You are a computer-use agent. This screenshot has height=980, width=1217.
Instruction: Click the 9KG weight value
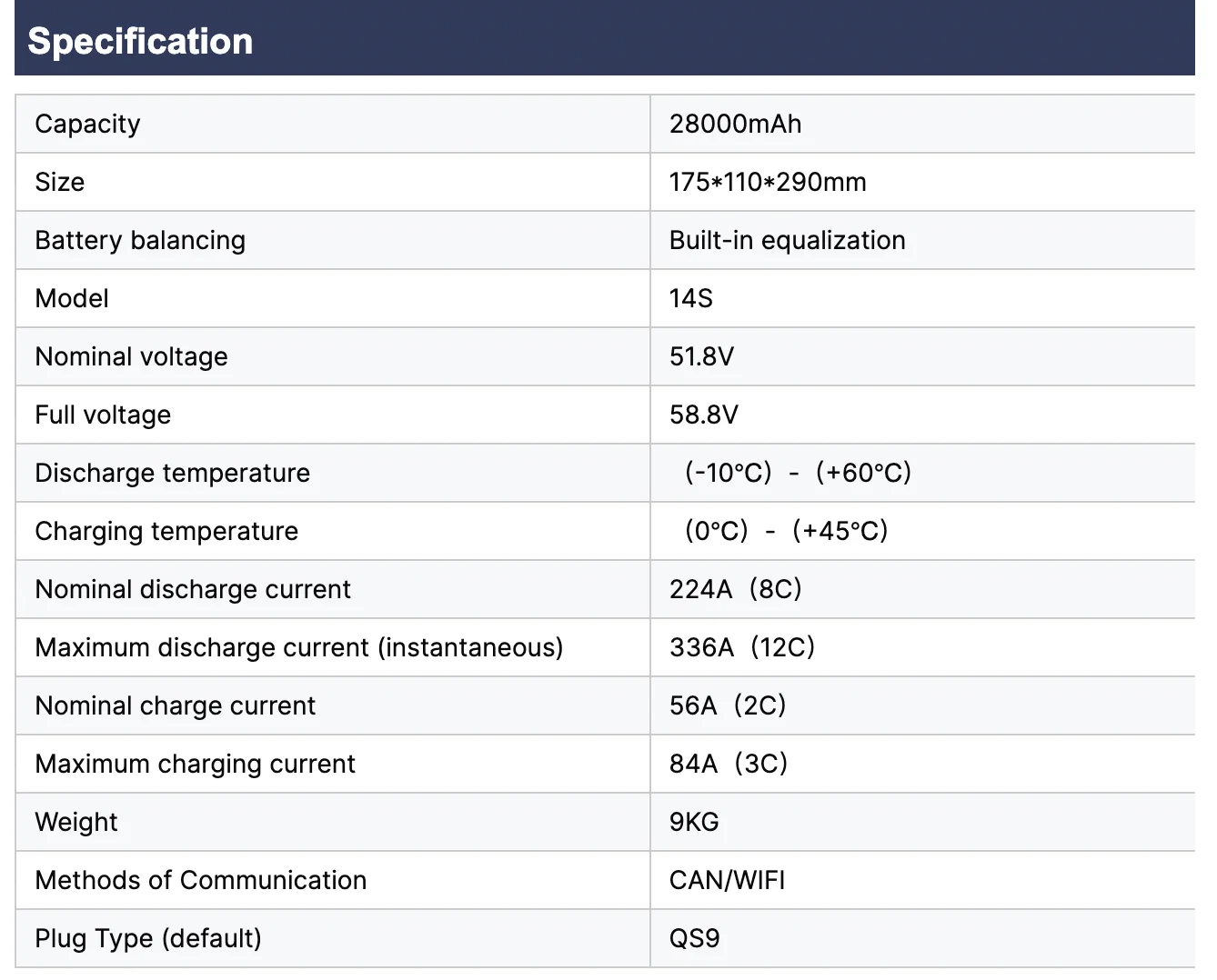click(x=694, y=822)
